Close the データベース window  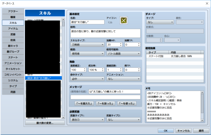point(207,4)
